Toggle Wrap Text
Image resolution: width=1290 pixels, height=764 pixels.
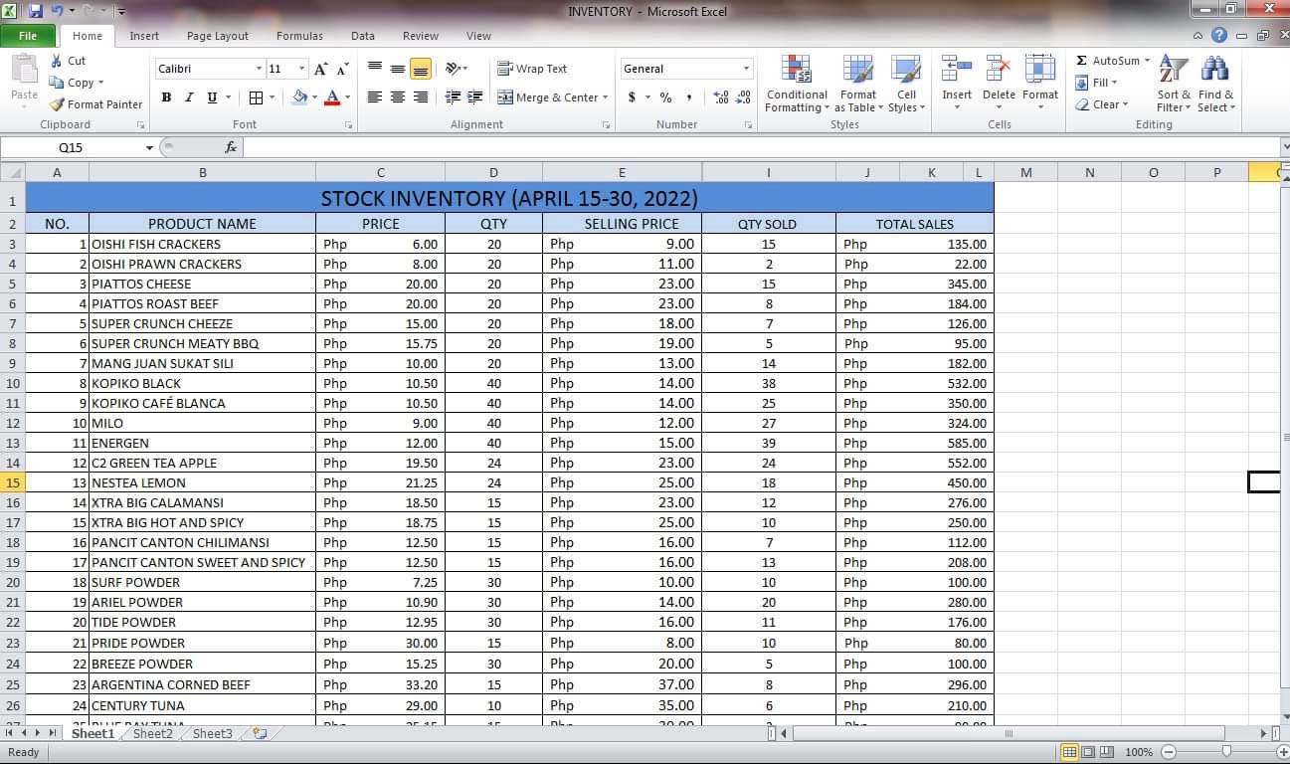[533, 69]
